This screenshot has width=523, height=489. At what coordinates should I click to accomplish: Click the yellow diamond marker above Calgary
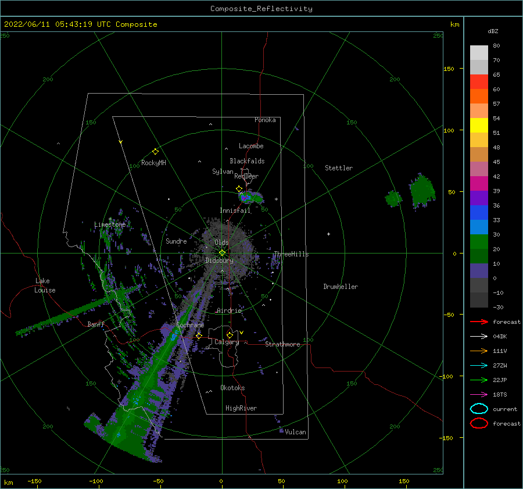[230, 335]
